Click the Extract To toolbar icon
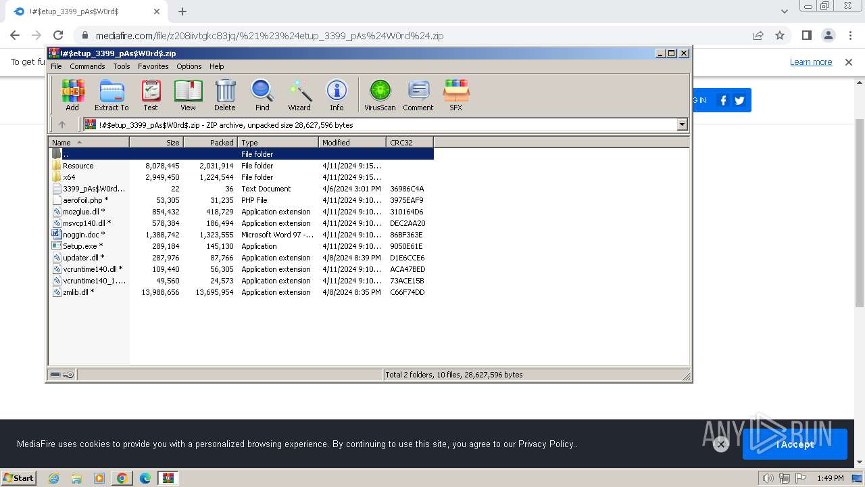Image resolution: width=865 pixels, height=487 pixels. 112,95
